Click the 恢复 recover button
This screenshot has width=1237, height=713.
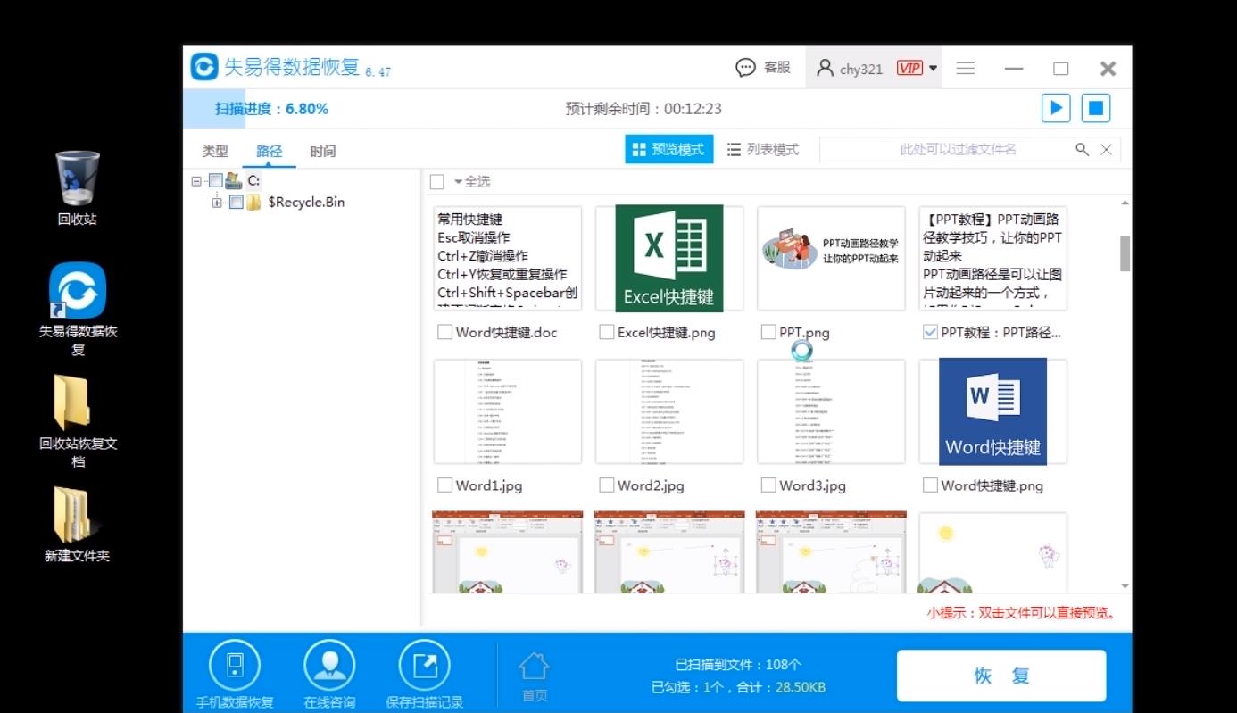1001,676
